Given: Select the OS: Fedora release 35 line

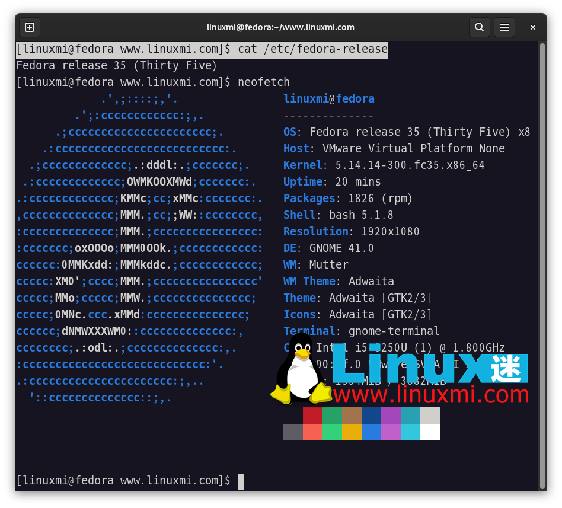Looking at the screenshot, I should [407, 132].
